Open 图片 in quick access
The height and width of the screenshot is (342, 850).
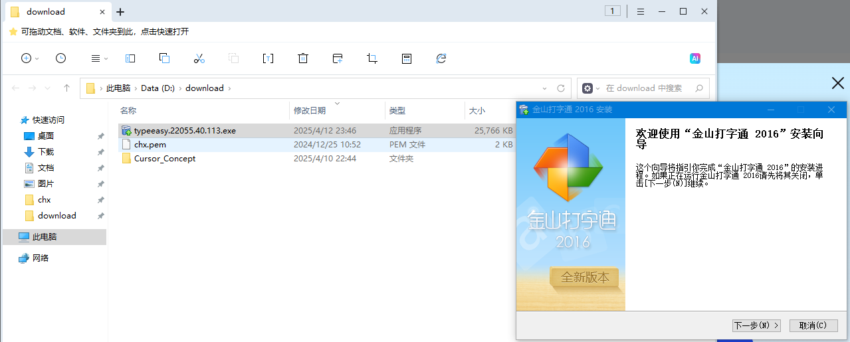pos(46,184)
